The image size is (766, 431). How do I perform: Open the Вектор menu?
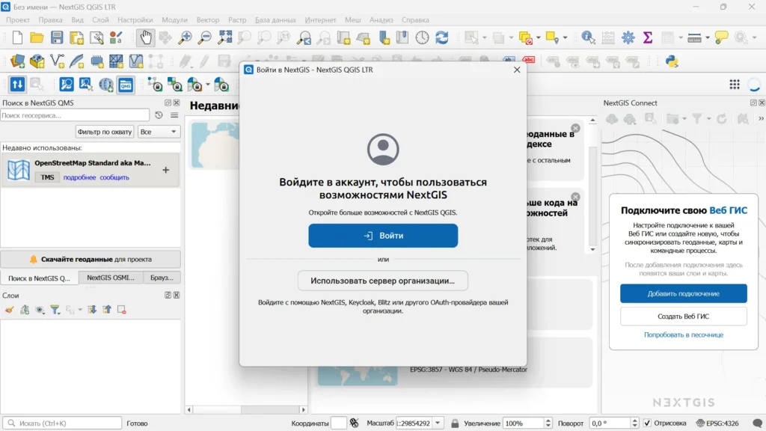point(208,20)
